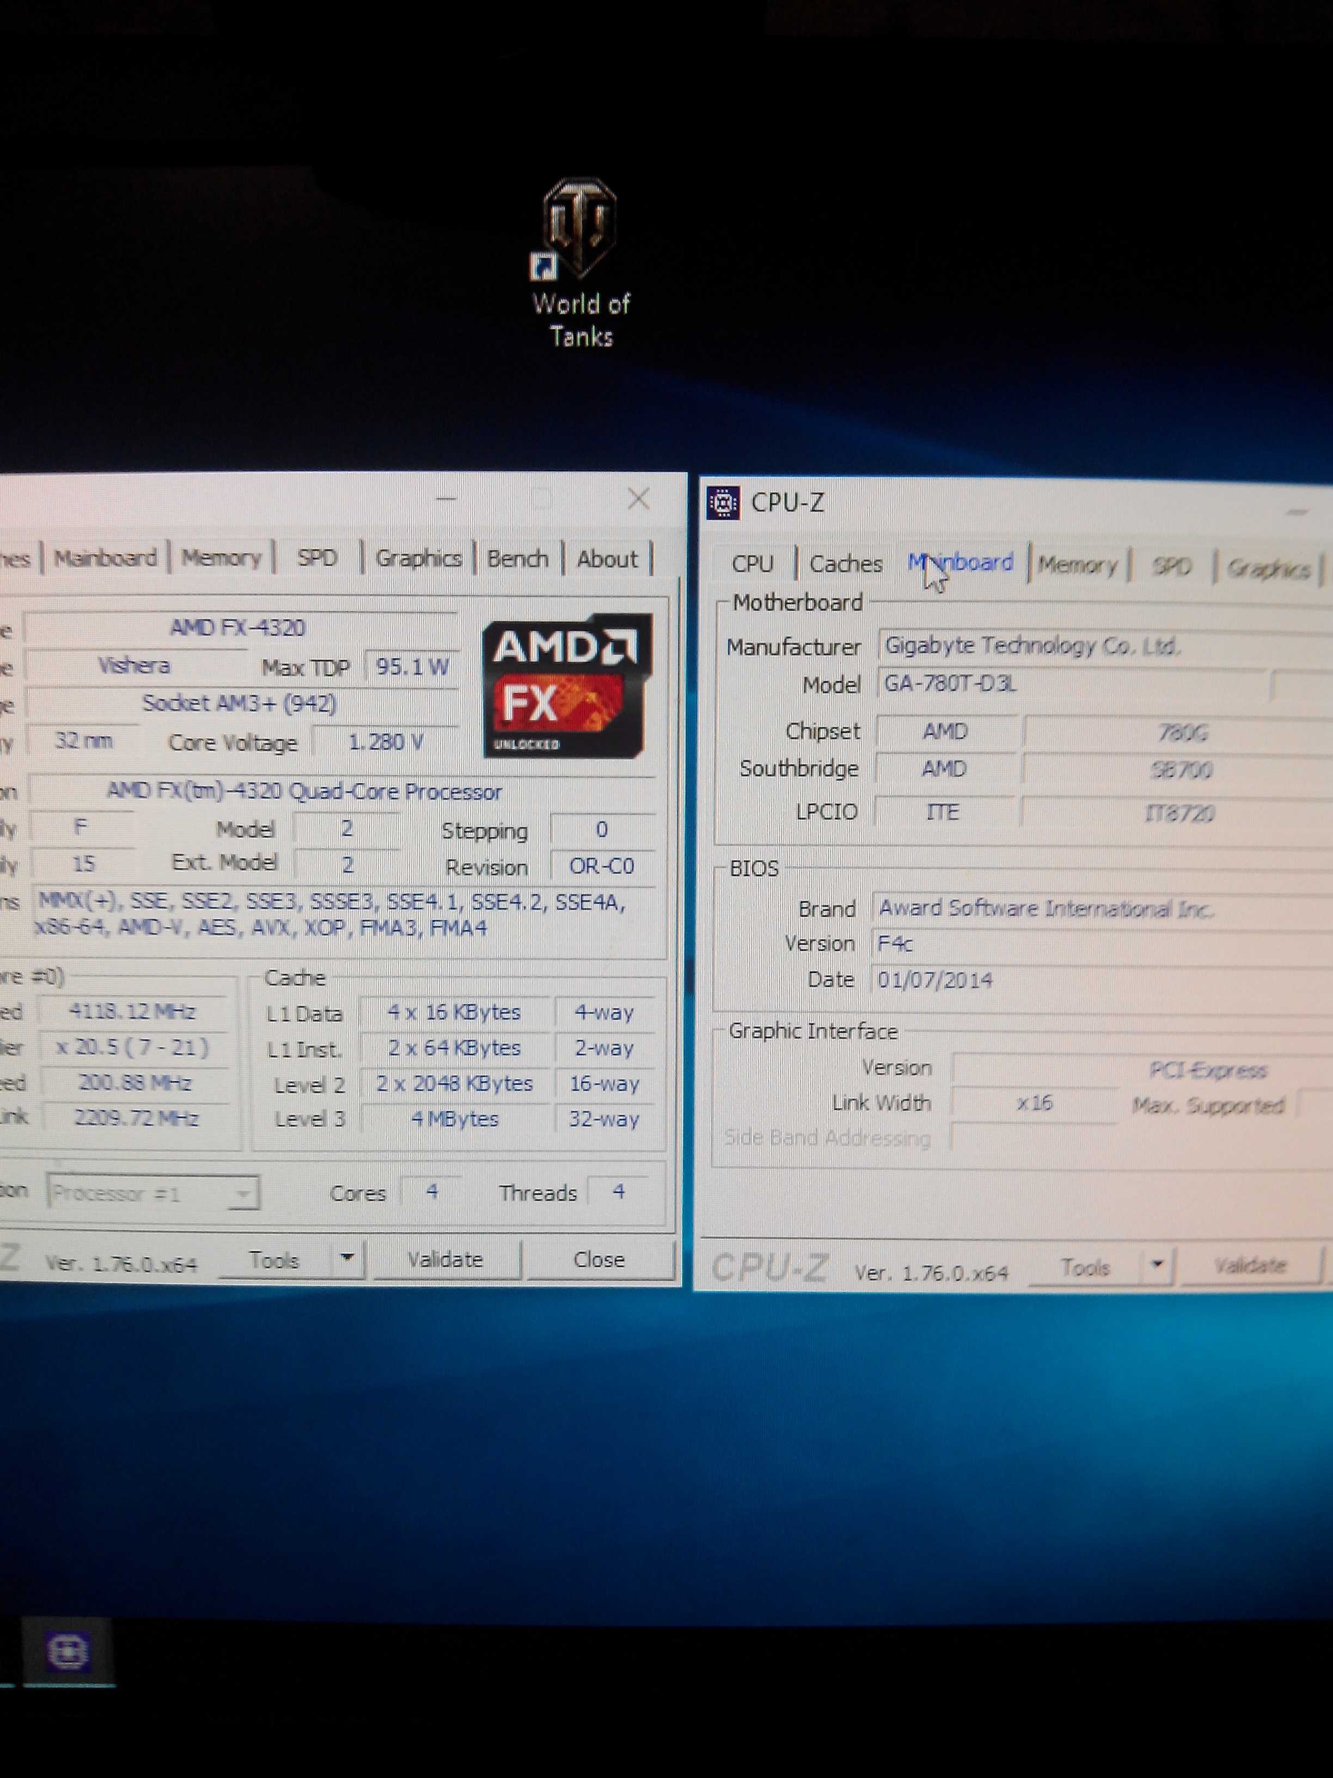Click the Threads count field

619,1191
